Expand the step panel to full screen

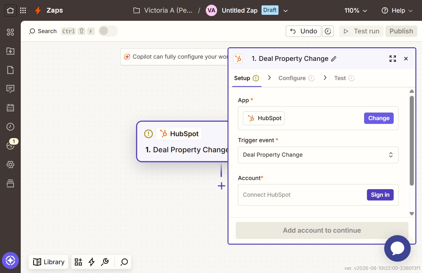[x=393, y=59]
